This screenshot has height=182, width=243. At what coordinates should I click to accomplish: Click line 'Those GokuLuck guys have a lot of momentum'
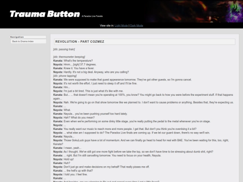(141, 142)
